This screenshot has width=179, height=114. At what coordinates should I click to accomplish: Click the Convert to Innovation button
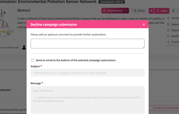[x=166, y=108]
